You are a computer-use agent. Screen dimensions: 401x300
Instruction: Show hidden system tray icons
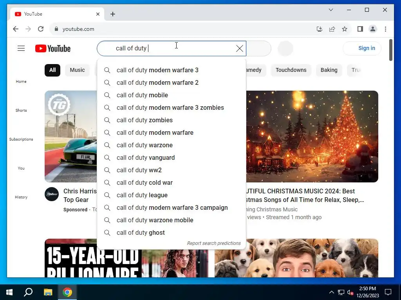tap(331, 292)
